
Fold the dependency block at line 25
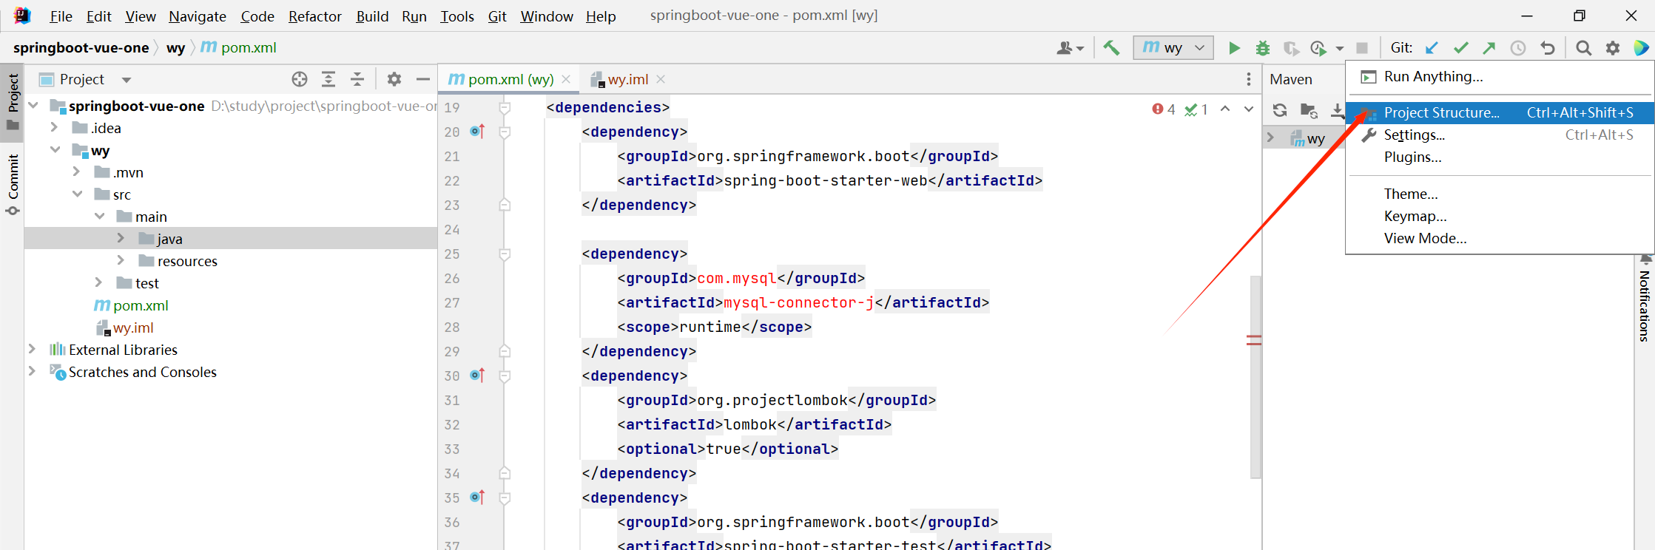click(505, 254)
